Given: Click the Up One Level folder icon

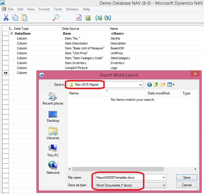Looking at the screenshot, I should tap(156, 85).
